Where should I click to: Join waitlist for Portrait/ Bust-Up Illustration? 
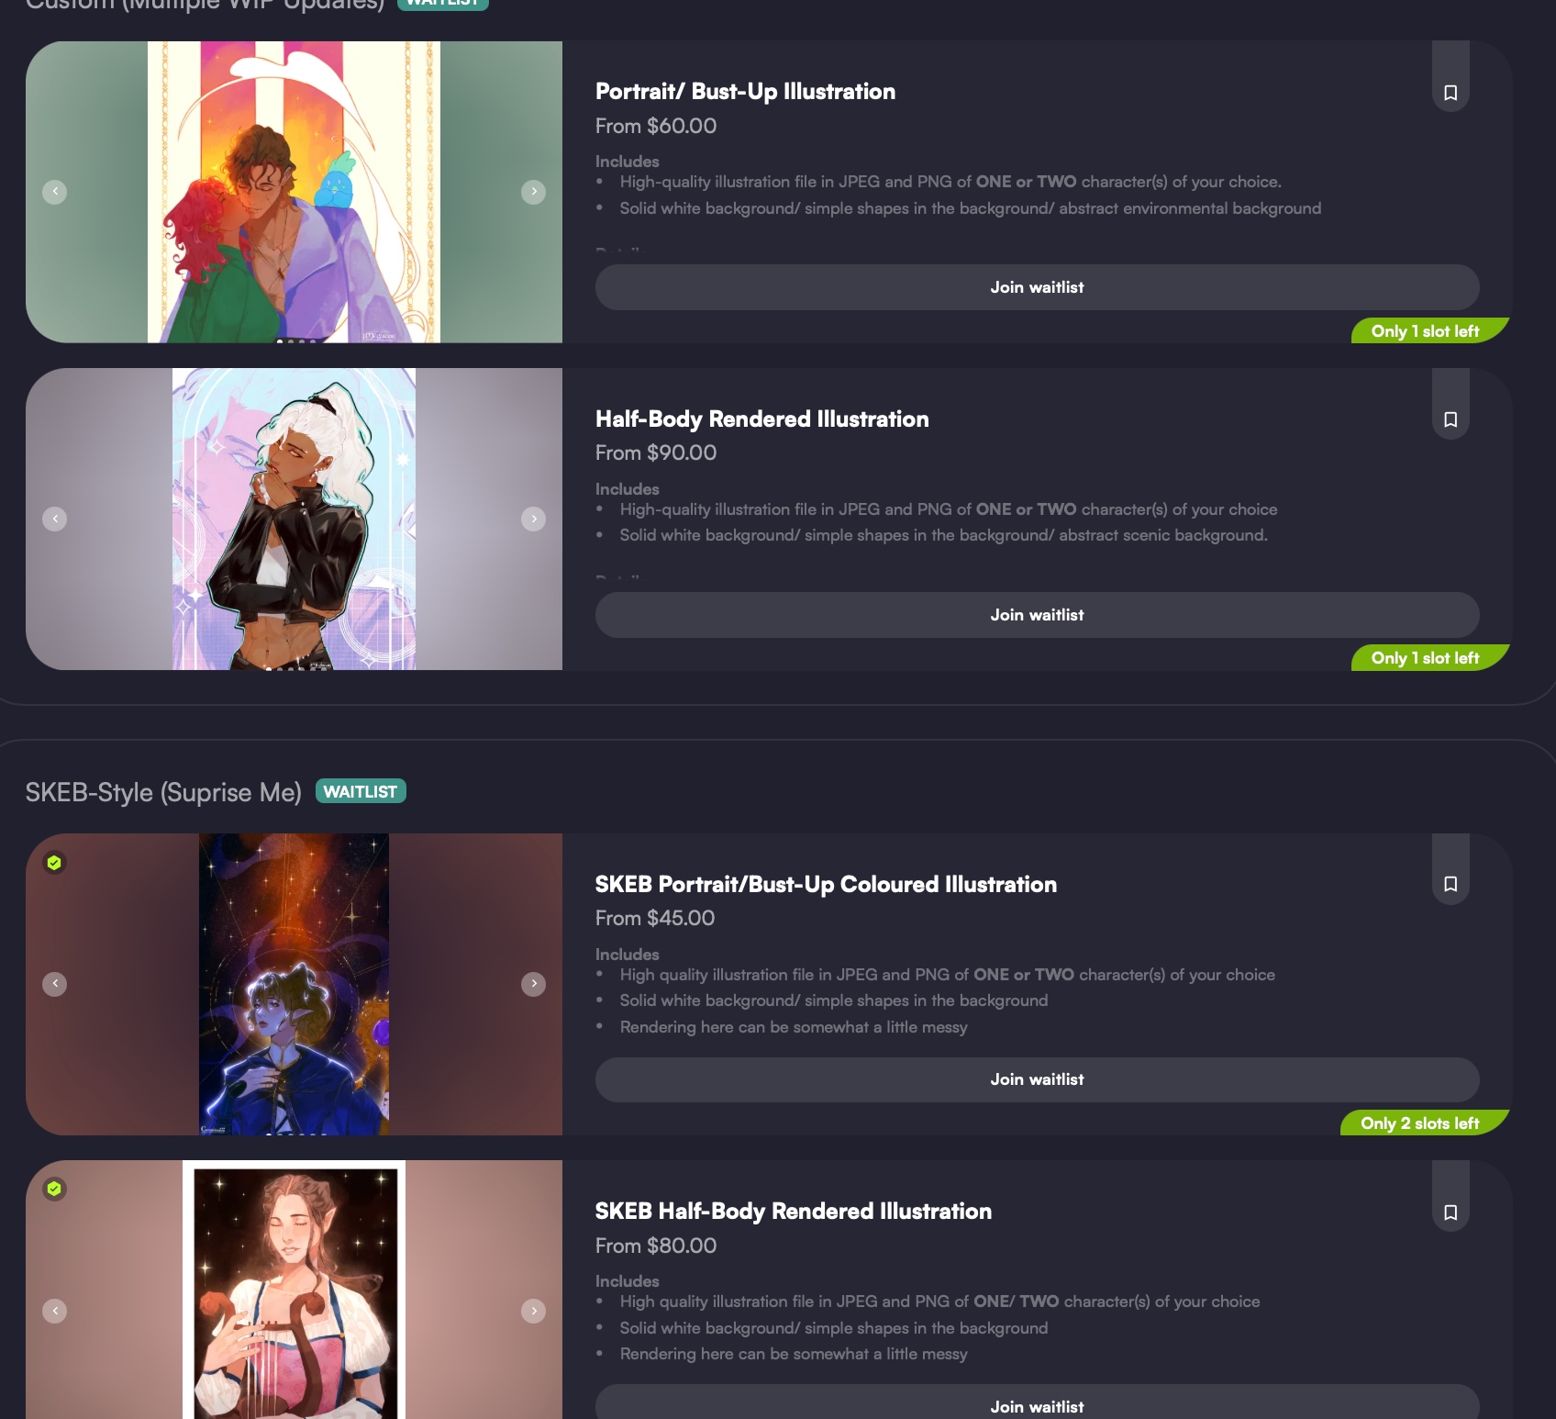point(1037,287)
